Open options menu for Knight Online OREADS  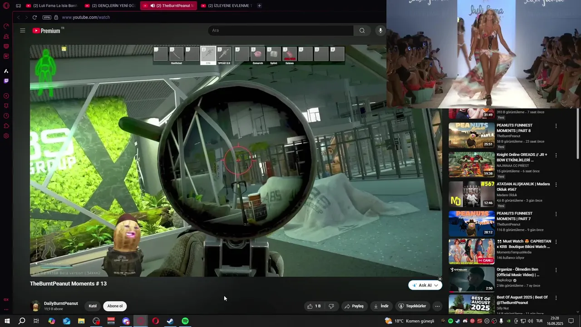556,155
